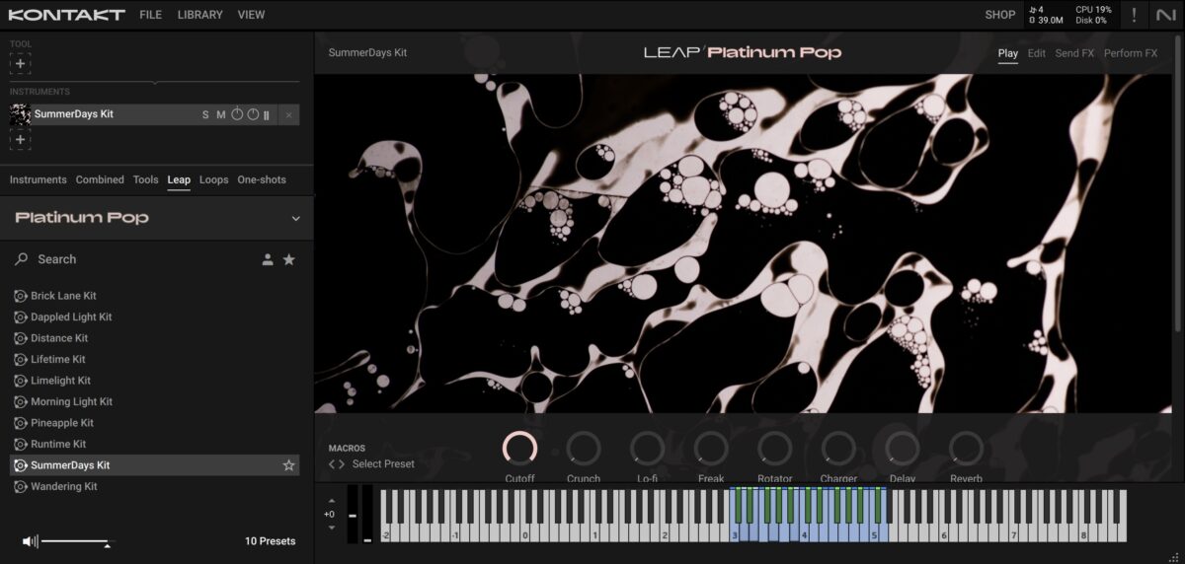Image resolution: width=1185 pixels, height=564 pixels.
Task: Switch to the Loops browser tab
Action: [213, 179]
